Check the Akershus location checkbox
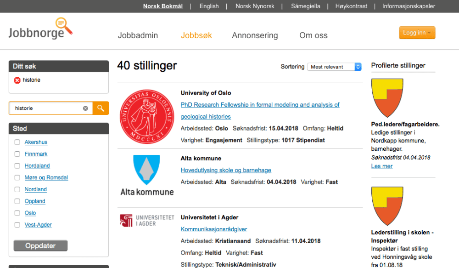 (x=17, y=142)
